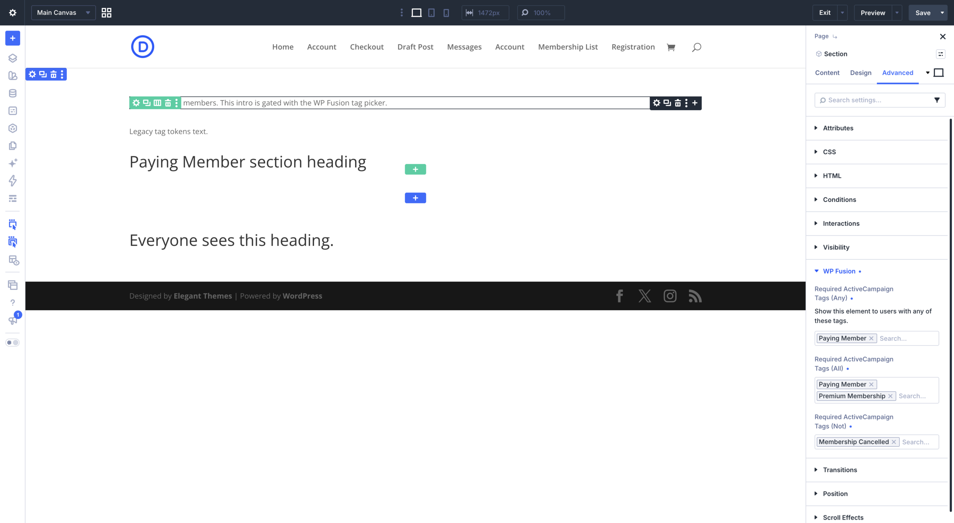This screenshot has width=954, height=523.
Task: Open the AI sparkle sidebar icon
Action: click(x=13, y=163)
